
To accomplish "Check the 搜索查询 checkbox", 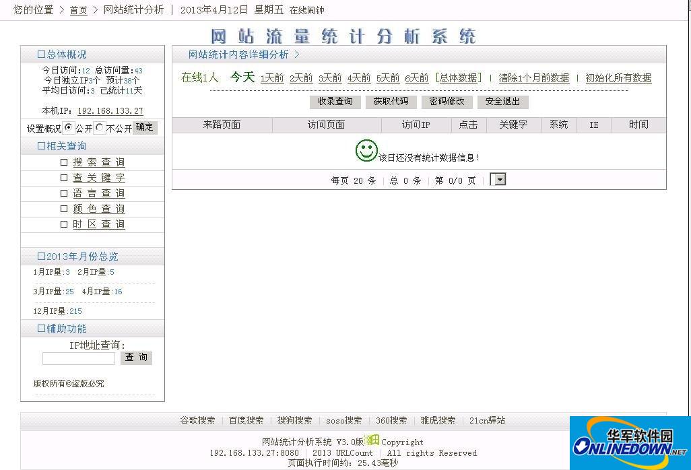I will click(64, 162).
